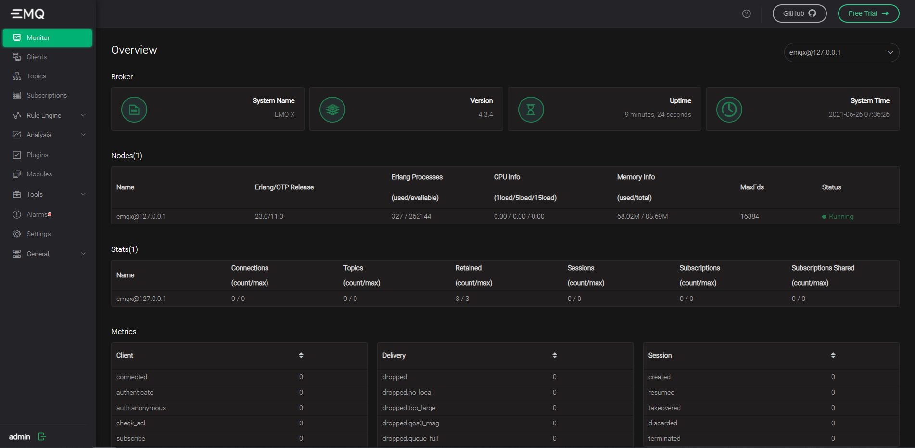Click the Topics sidebar icon
This screenshot has height=448, width=915.
click(17, 76)
